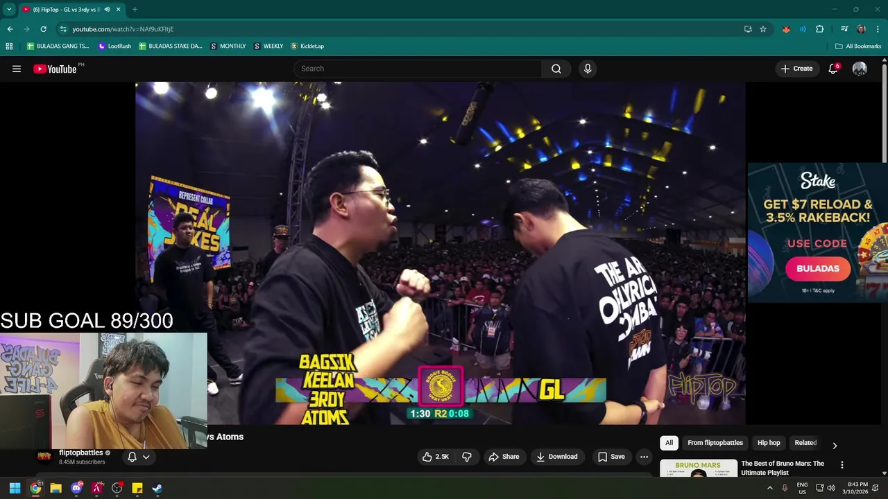Save video to a playlist
Screen dimensions: 888x499
tap(611, 457)
